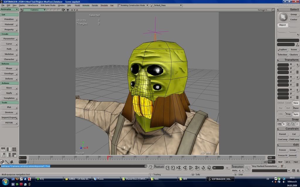Viewport: 300px width, 187px height.
Task: Open the Default_Pass dropdown
Action: coord(166,5)
